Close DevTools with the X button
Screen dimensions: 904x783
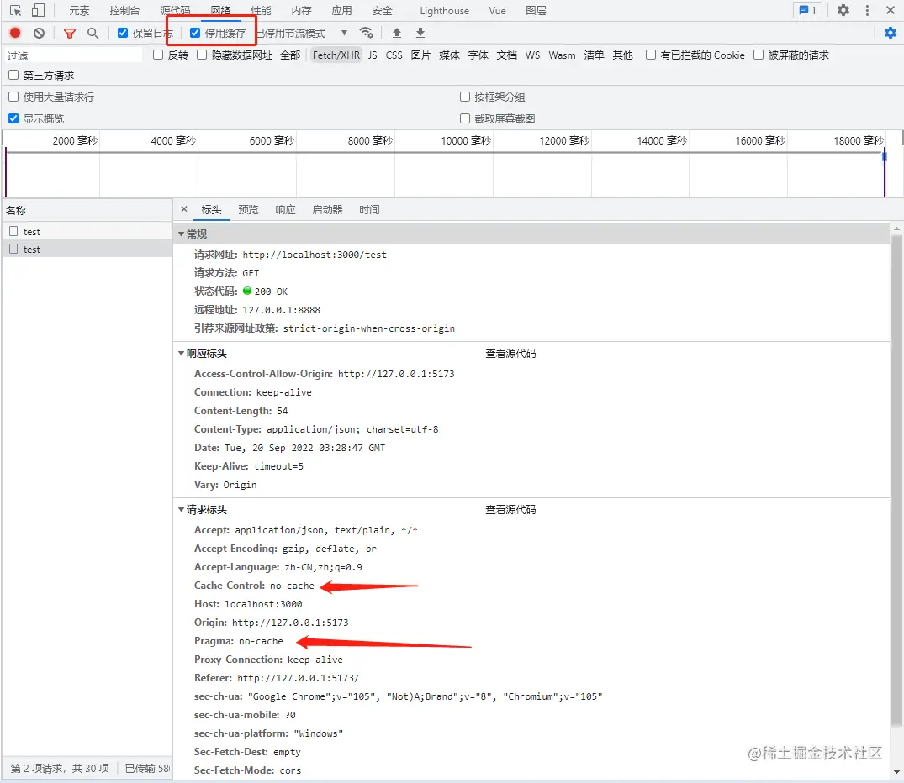(891, 10)
